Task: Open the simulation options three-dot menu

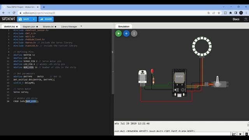Action: pyautogui.click(x=134, y=33)
